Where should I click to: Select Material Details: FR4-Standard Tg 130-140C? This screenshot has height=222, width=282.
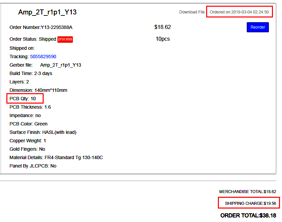click(x=56, y=157)
